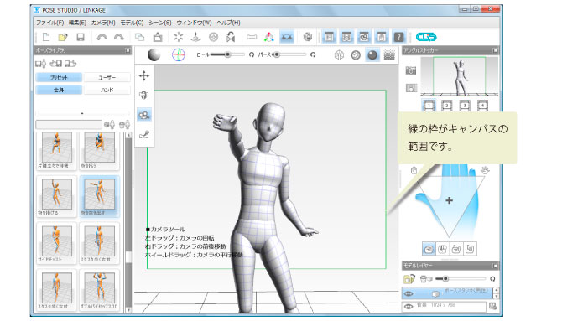Click the overlapping squares copy icon
The width and height of the screenshot is (583, 321).
coord(139,37)
